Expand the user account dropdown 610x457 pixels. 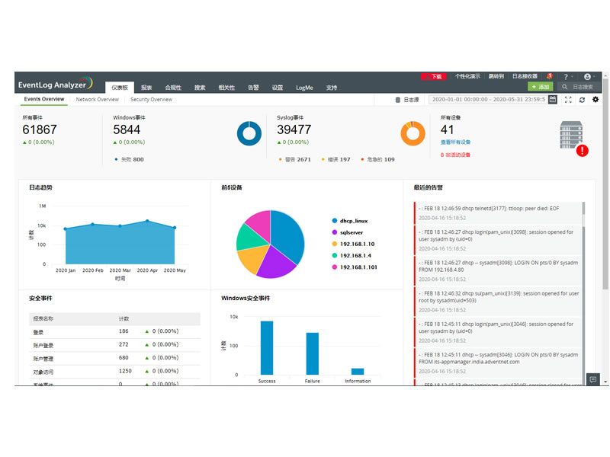pyautogui.click(x=589, y=77)
